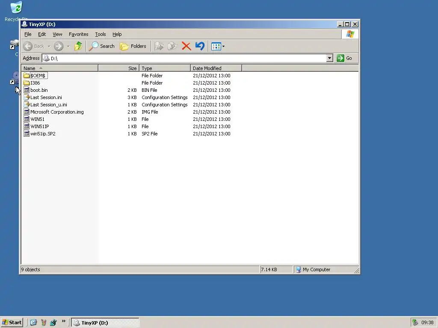Open the Help menu
The height and width of the screenshot is (328, 438).
117,34
